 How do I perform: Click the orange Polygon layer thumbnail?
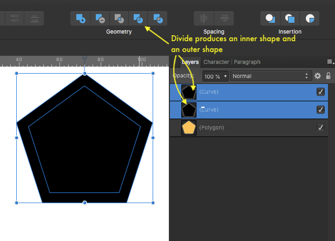pos(189,128)
